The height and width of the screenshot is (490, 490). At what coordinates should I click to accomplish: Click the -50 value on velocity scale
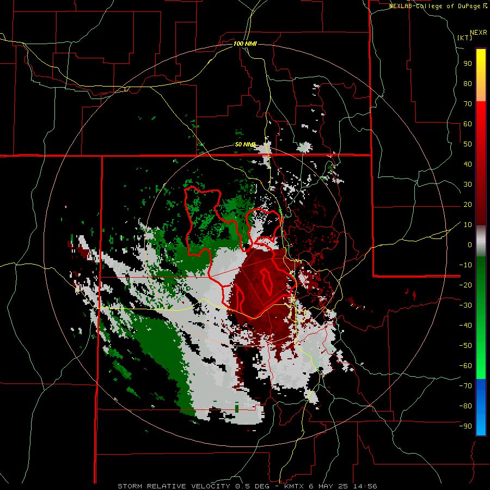coord(465,346)
